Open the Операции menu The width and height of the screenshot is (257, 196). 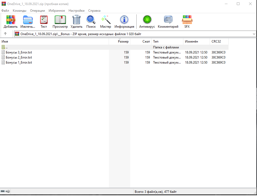(37, 11)
